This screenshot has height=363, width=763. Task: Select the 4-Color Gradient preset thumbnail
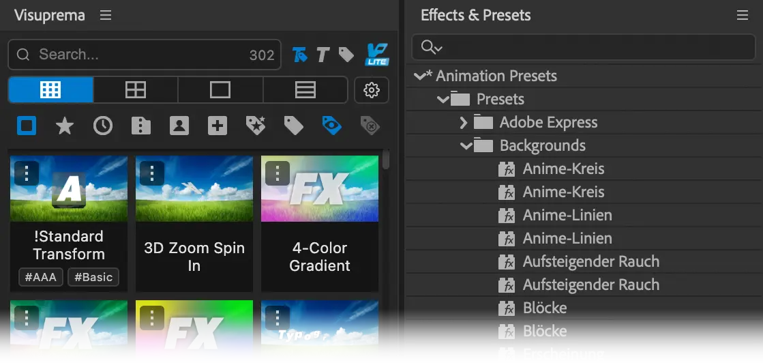320,189
